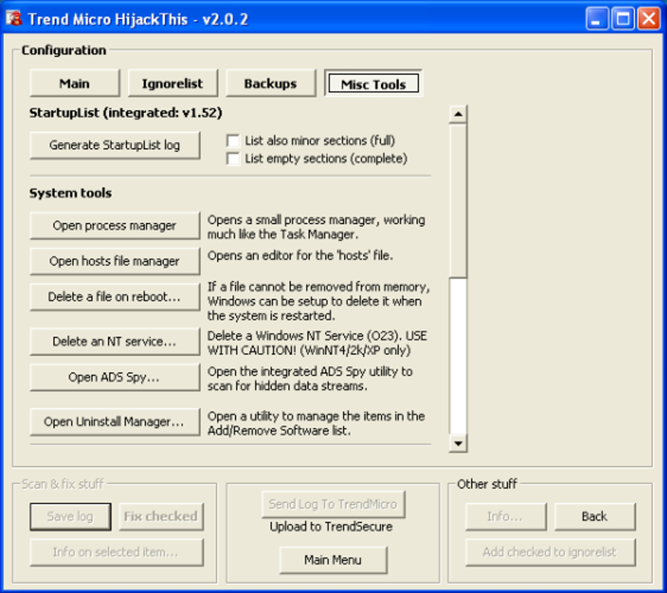Click the Back button in Other stuff
Viewport: 667px width, 593px height.
(594, 517)
